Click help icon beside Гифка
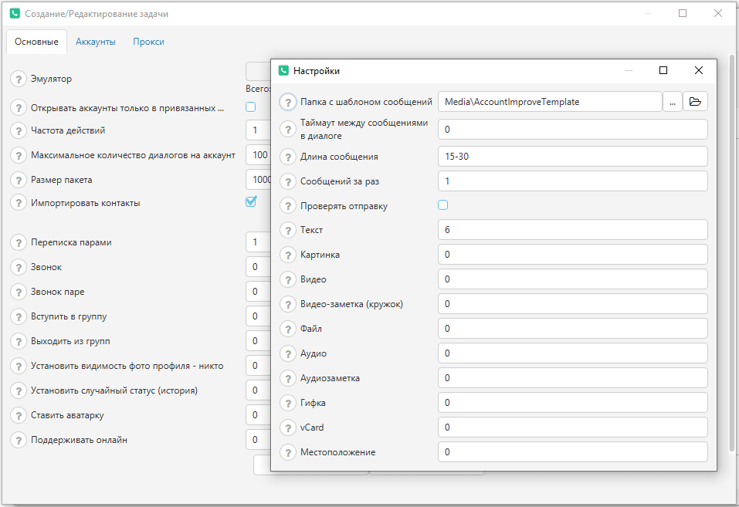Viewport: 739px width, 507px height. (x=288, y=403)
